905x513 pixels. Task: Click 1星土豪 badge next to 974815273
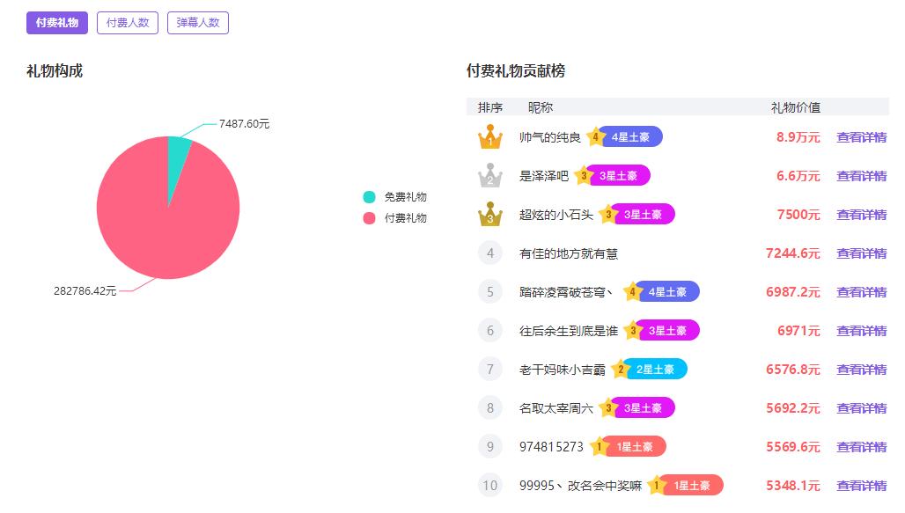[x=635, y=447]
